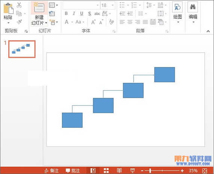Select the Format Painter brush icon
The height and width of the screenshot is (174, 214).
click(x=19, y=22)
